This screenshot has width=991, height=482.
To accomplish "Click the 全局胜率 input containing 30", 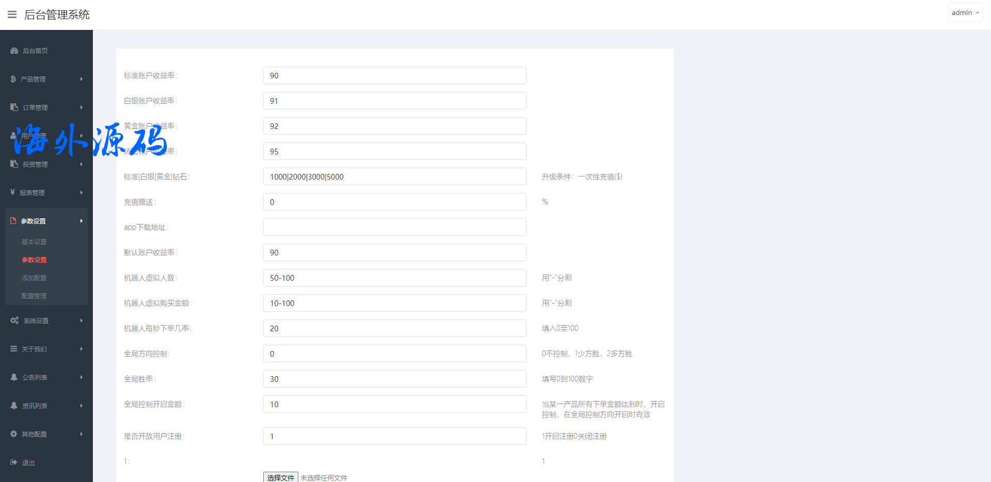I will tap(394, 379).
